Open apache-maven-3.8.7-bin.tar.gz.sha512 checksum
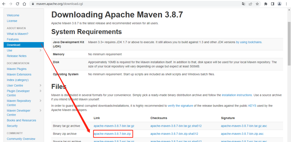291x142 pixels. 176,126
